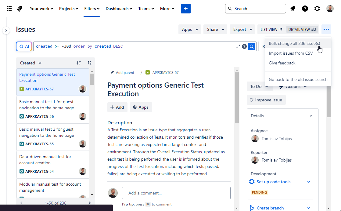Open your profile avatar menu

[330, 8]
